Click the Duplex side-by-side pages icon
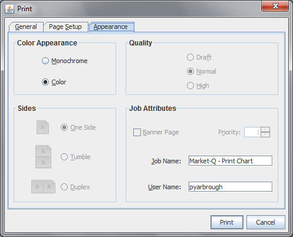 click(x=43, y=186)
